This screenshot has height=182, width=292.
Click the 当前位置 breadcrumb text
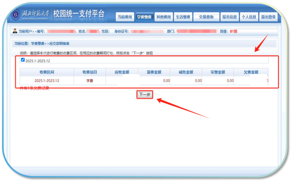[42, 44]
